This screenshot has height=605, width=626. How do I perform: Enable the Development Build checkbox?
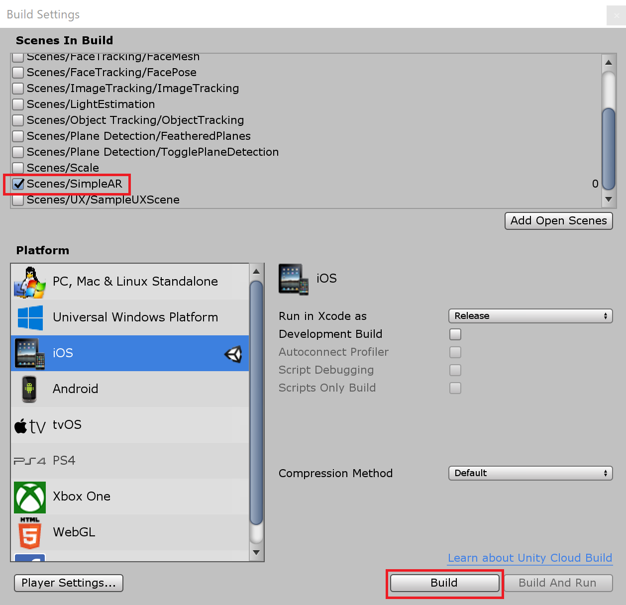(455, 334)
